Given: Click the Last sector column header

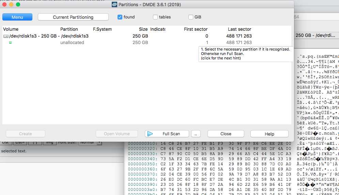Looking at the screenshot, I should point(239,29).
